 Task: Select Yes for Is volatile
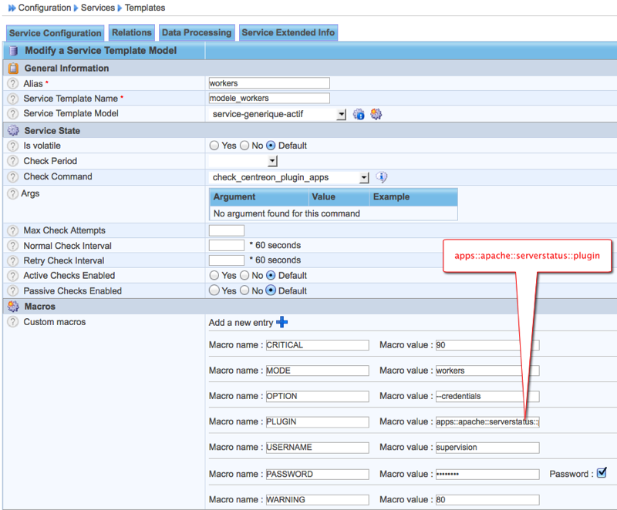[214, 146]
